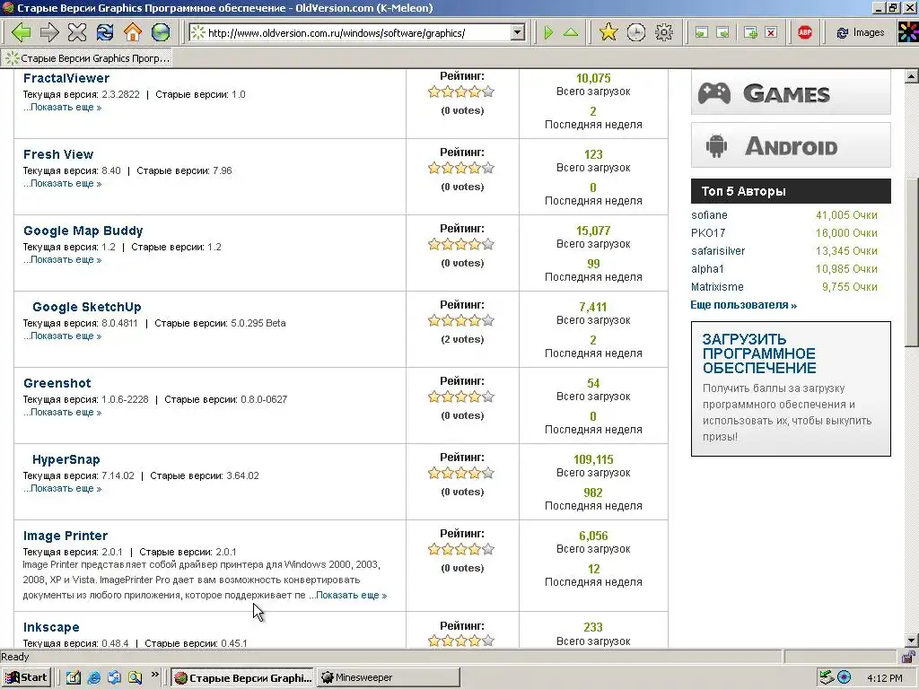Switch to Minesweeper taskbar button

(388, 677)
